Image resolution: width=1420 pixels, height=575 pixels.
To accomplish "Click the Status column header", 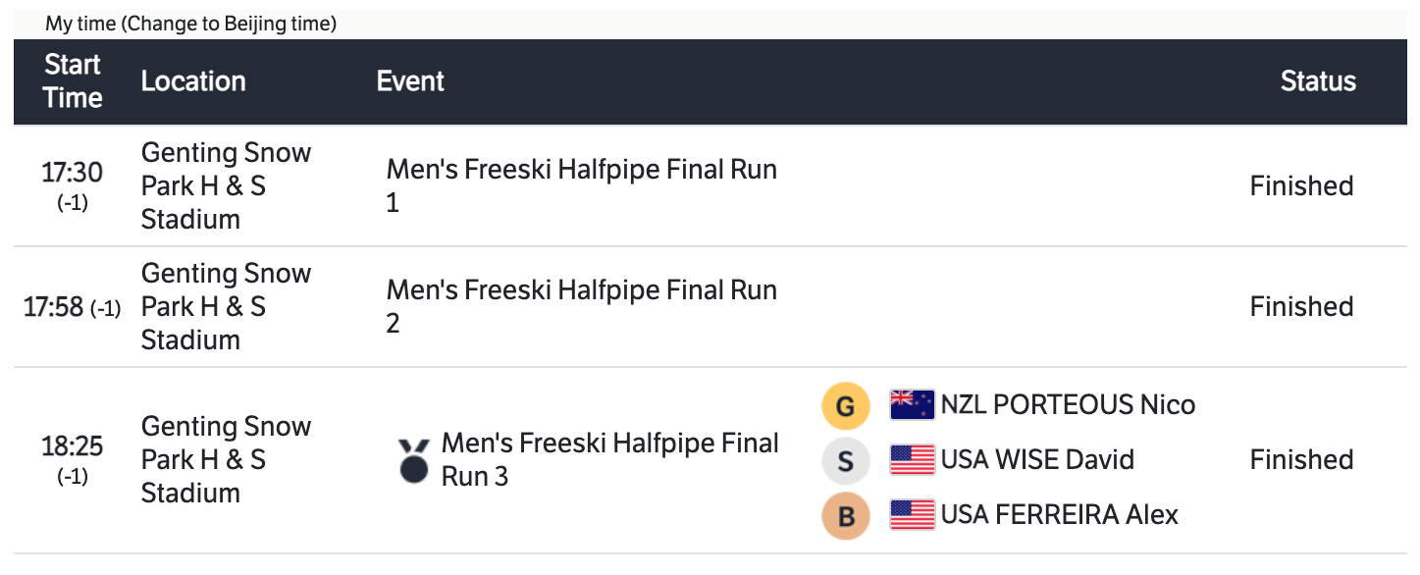I will pyautogui.click(x=1318, y=81).
